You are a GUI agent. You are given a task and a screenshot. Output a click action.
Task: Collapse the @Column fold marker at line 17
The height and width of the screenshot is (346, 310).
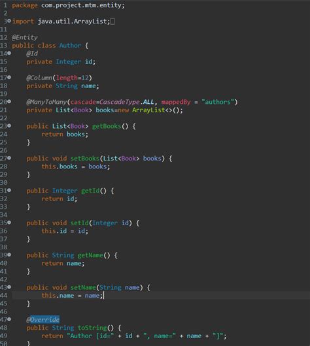pyautogui.click(x=9, y=77)
